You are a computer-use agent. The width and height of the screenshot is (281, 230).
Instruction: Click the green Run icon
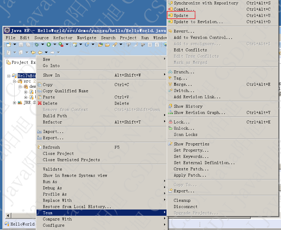[x=48, y=45]
